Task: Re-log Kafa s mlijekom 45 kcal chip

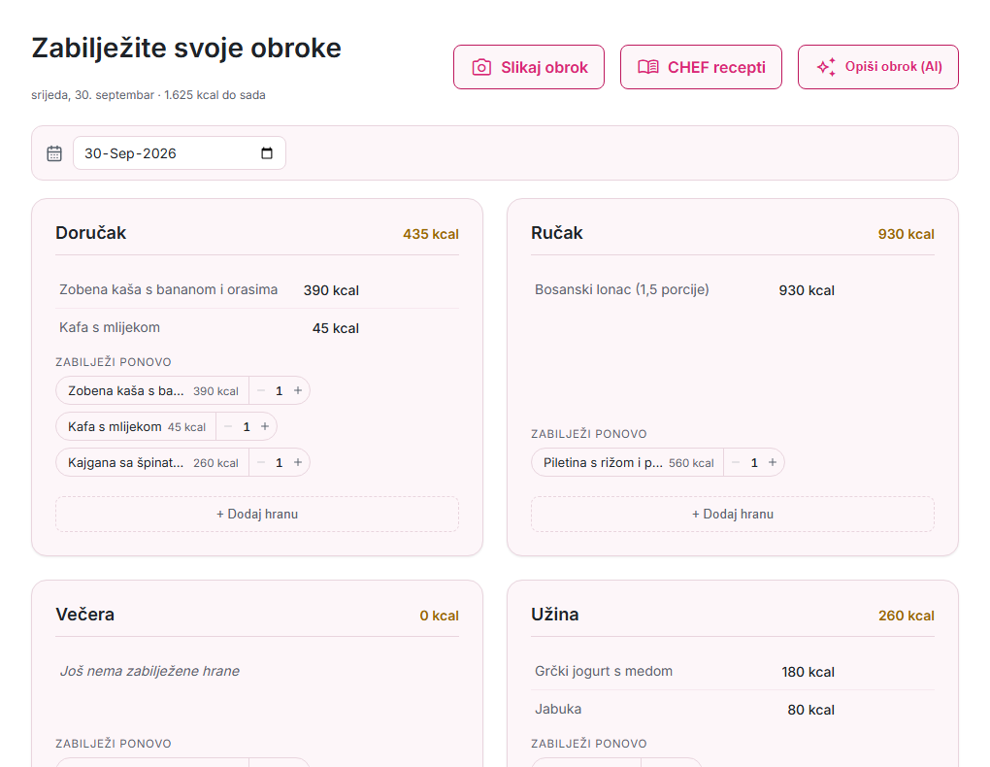Action: tap(137, 426)
